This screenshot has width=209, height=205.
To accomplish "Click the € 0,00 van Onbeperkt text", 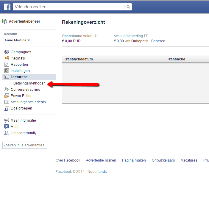I will (x=131, y=41).
